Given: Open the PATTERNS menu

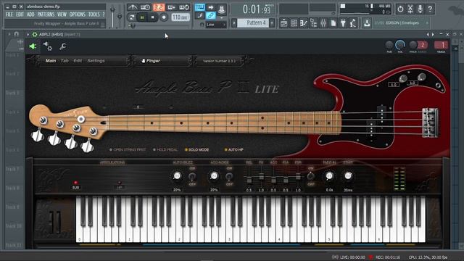Looking at the screenshot, I should (46, 14).
